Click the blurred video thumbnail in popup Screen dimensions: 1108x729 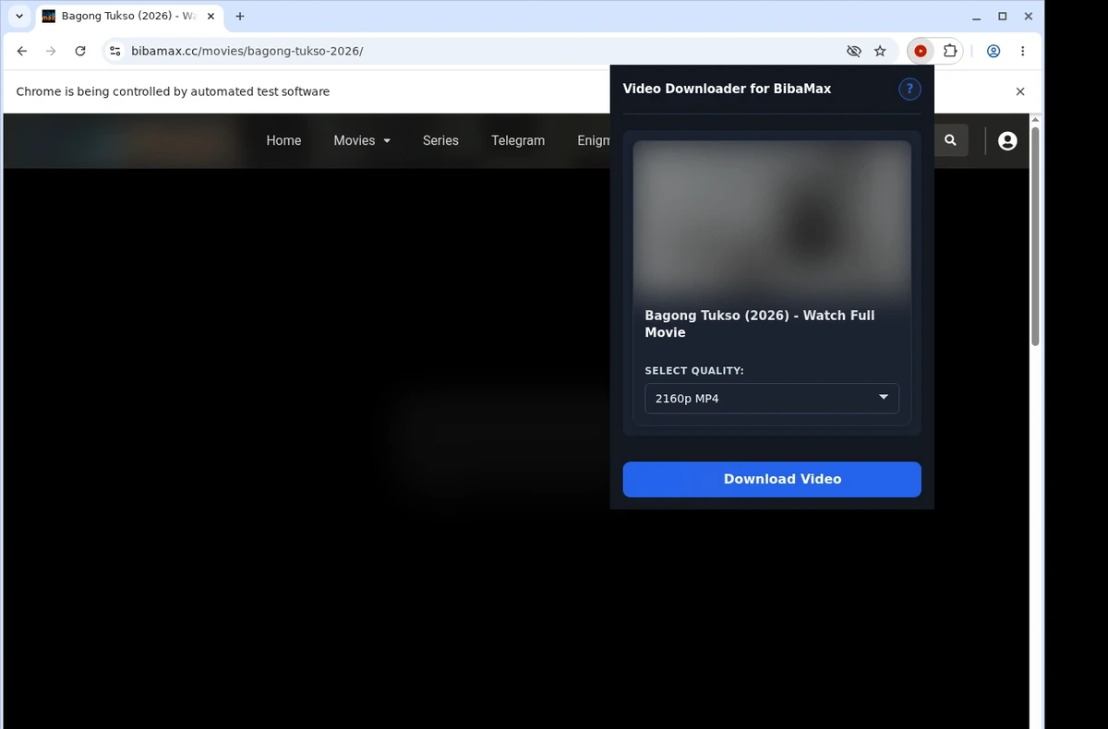point(772,218)
